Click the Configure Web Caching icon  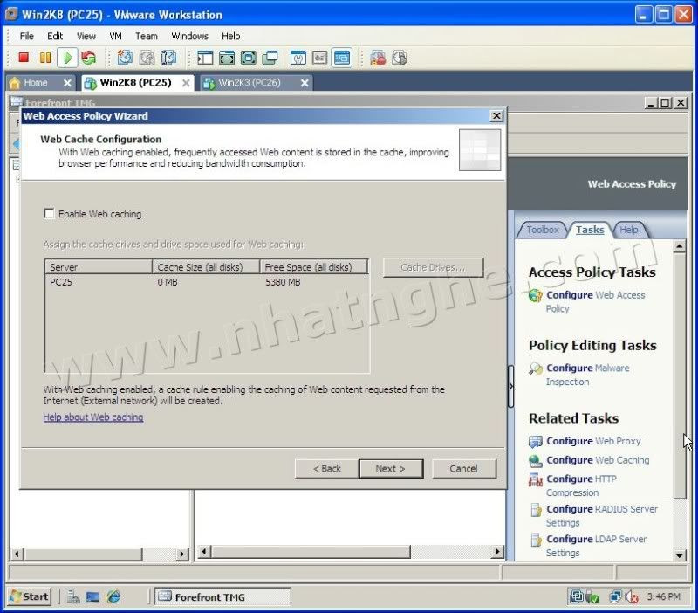click(x=535, y=461)
